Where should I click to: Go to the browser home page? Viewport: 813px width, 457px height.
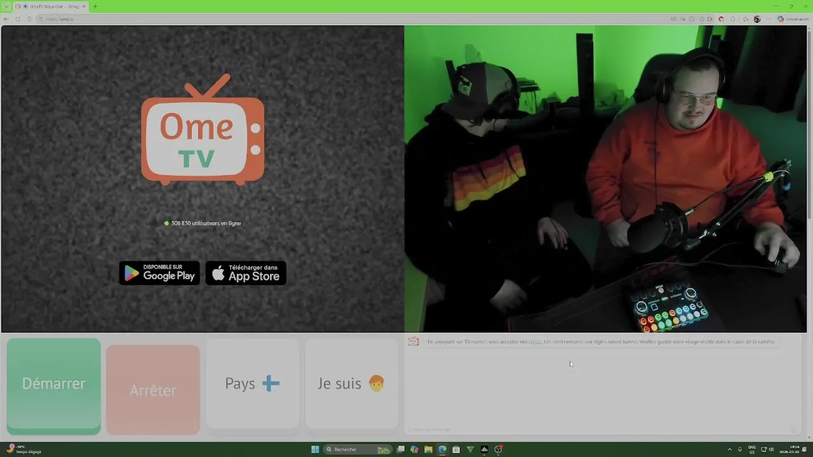(29, 19)
